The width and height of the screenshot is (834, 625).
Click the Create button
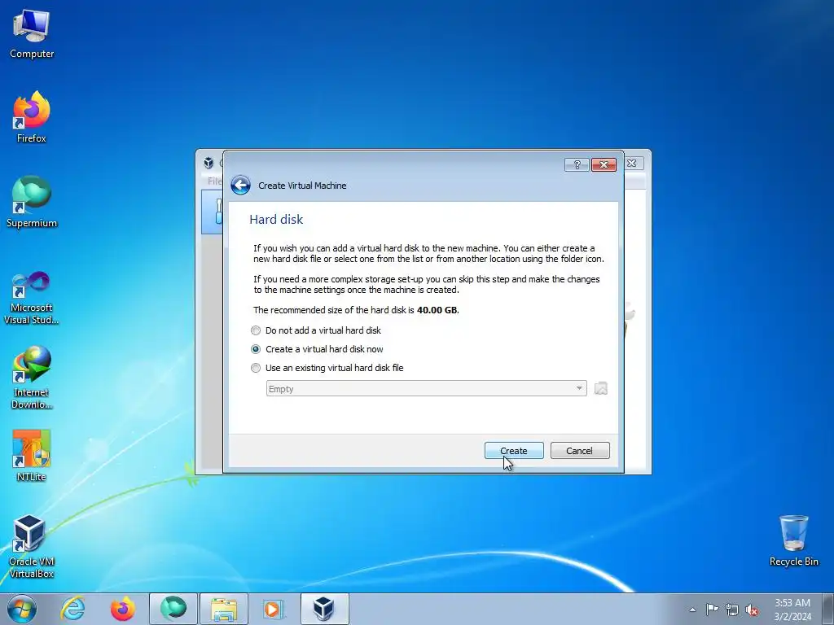click(x=514, y=450)
